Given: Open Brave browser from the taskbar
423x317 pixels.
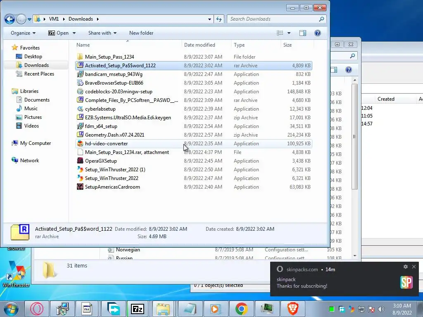Looking at the screenshot, I should 293,309.
